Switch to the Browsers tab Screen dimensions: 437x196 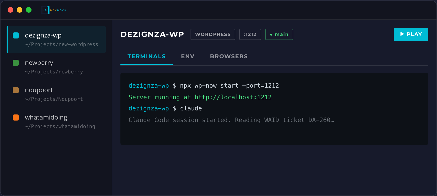(x=229, y=56)
